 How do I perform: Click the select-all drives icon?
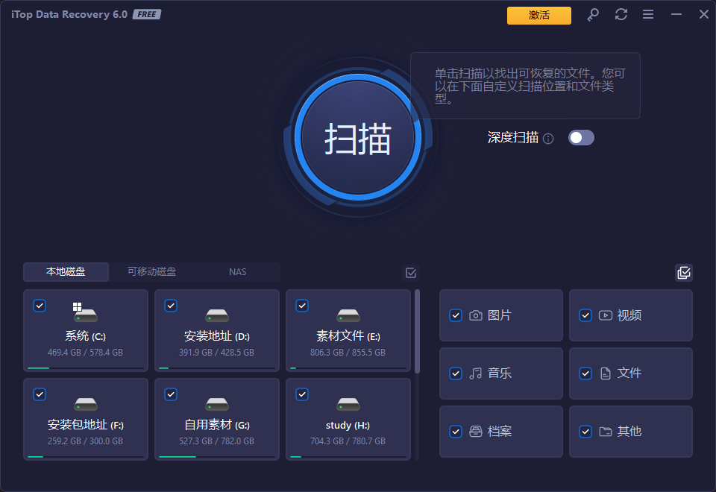click(411, 273)
